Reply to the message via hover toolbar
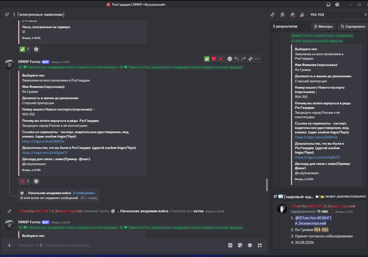The image size is (368, 257). pos(236,59)
